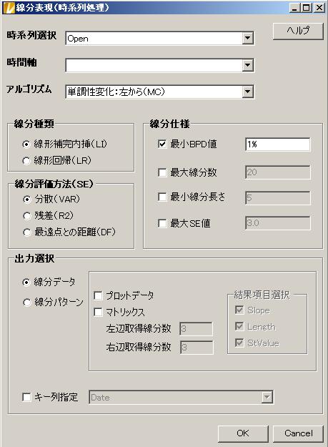Screen dimensions: 328x447
Task: Uncheck the 最小BPD値 checkbox
Action: coord(162,144)
